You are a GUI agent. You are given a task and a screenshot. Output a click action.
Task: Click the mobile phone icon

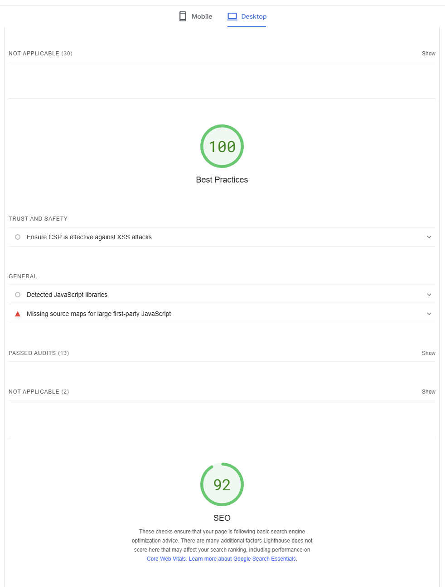183,16
